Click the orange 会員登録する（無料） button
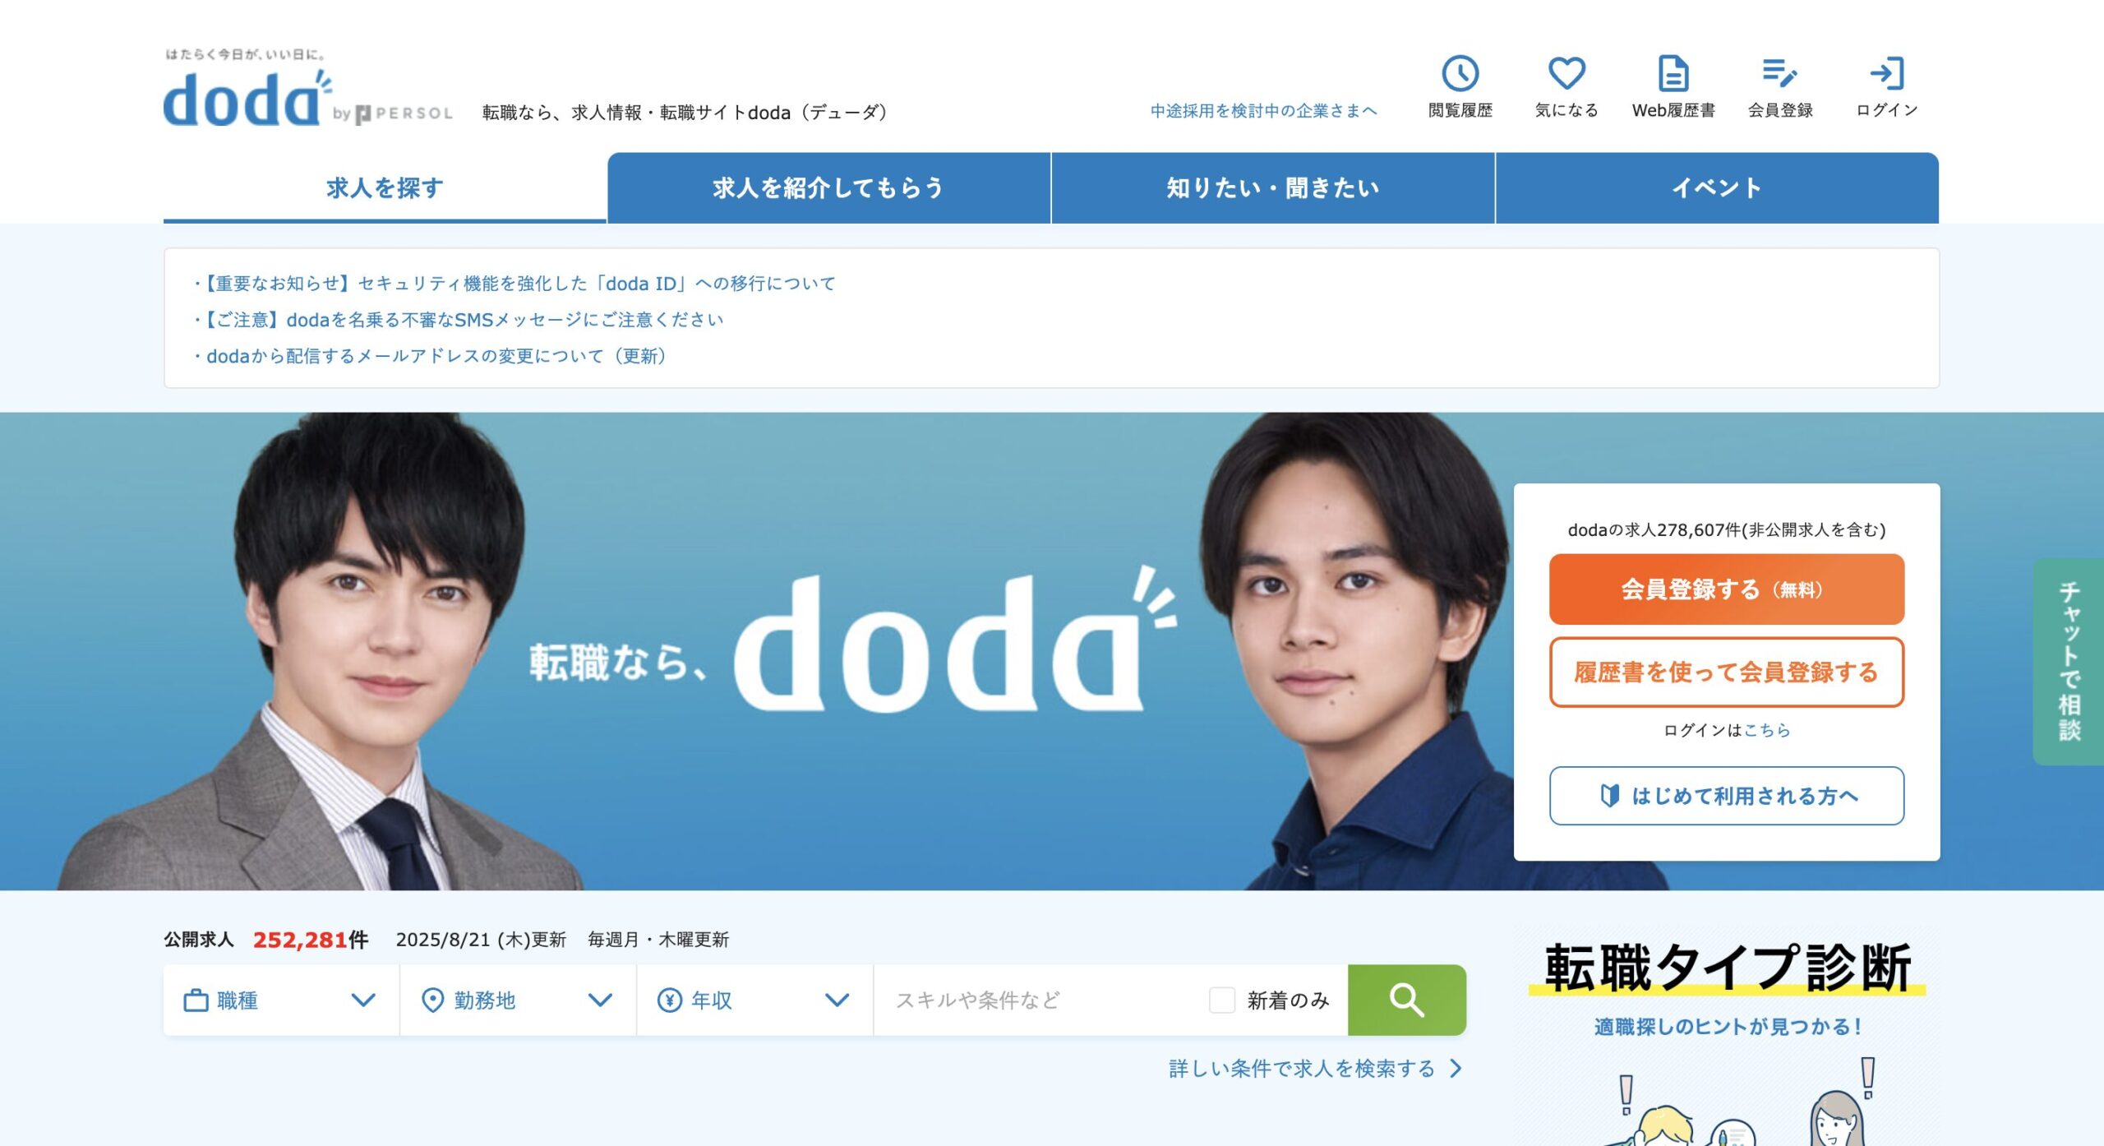2104x1146 pixels. click(1726, 589)
